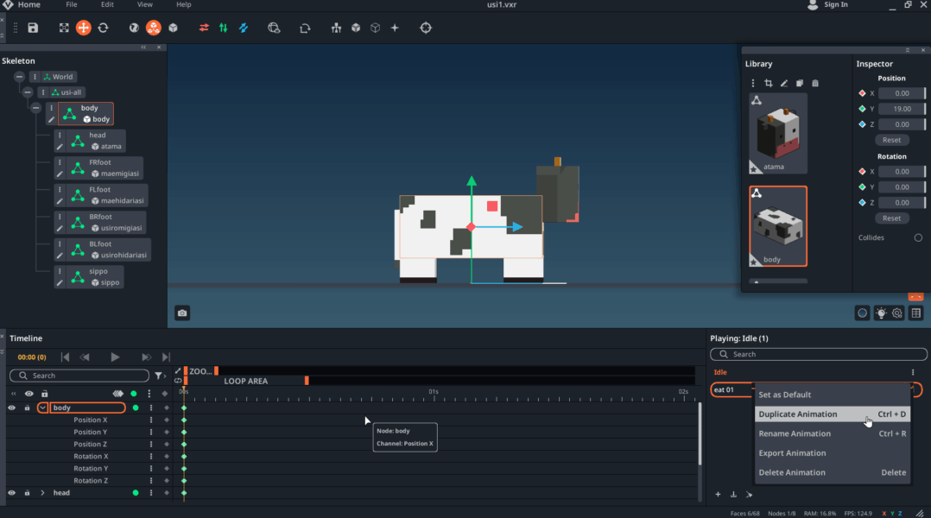Click the skeleton hierarchy toolbar icon
Screen dimensions: 931x518
[336, 28]
